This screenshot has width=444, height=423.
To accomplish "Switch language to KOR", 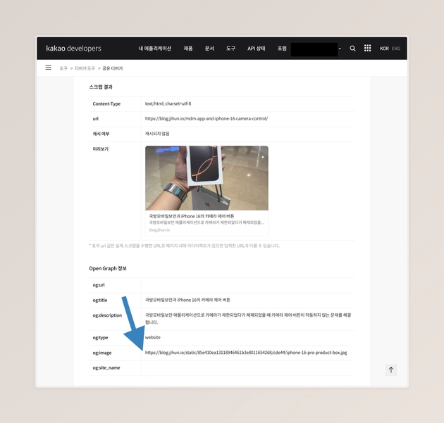I will tap(384, 49).
